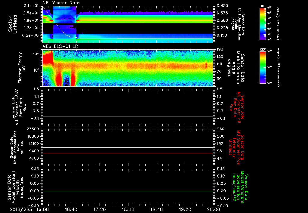308x213 pixels.
Task: Click the "NF" label above the color bar
Action: tap(263, 6)
